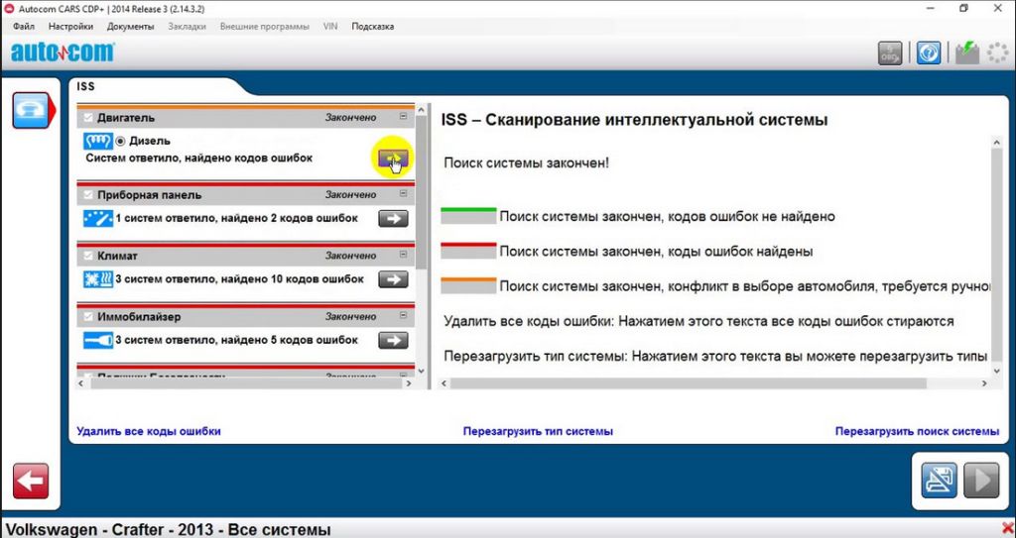Click the Закончено status in Климат row

(x=350, y=256)
